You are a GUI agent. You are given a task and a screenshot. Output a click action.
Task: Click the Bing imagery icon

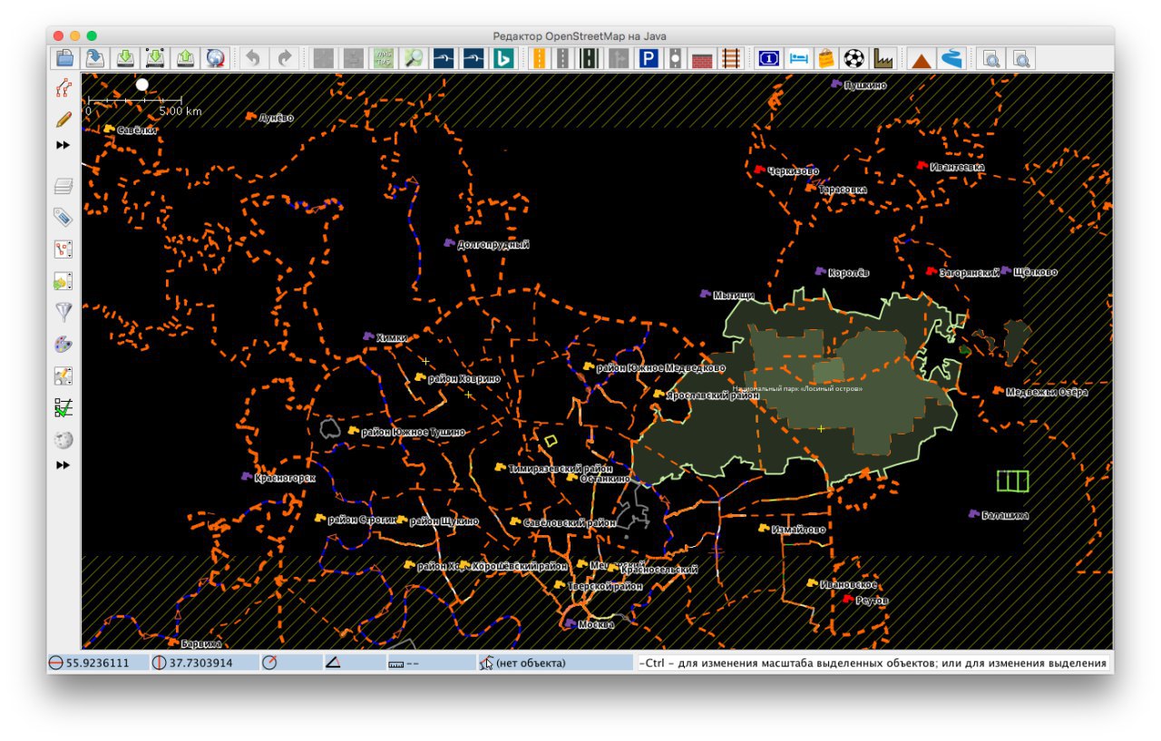pos(502,59)
